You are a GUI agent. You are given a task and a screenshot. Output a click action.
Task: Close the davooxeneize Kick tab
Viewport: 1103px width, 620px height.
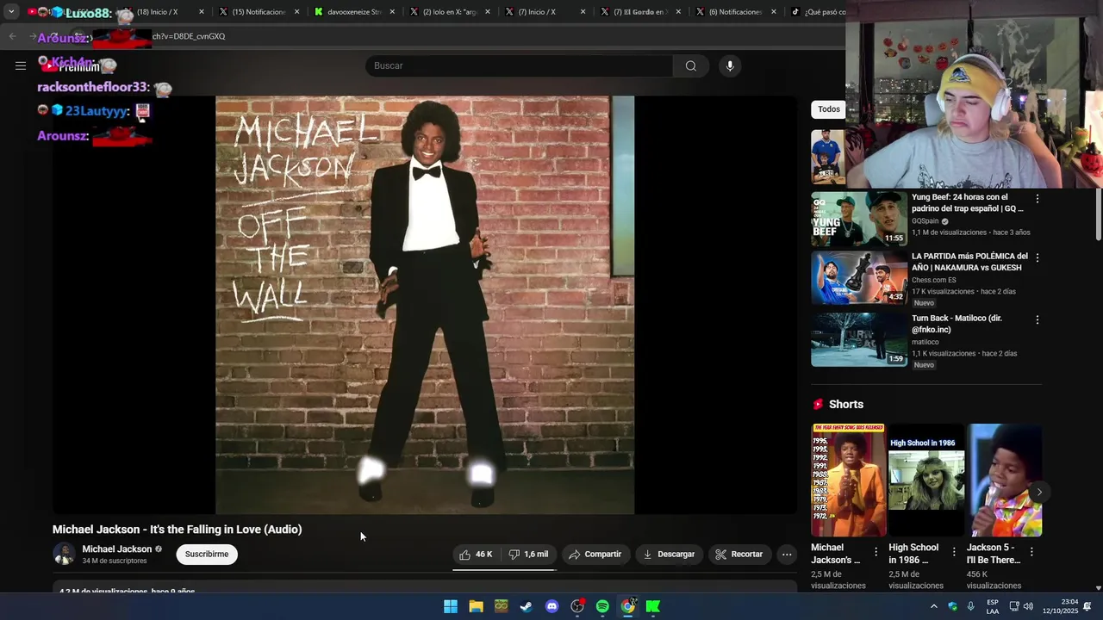tap(392, 12)
